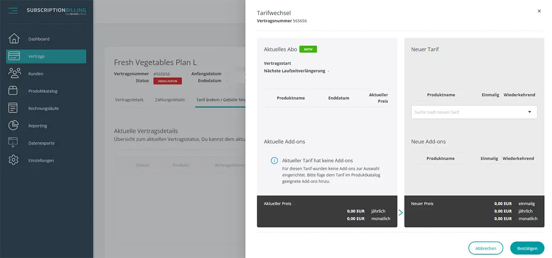Open the Zahlungsdetails tab
Viewport: 552px width, 258px height.
pyautogui.click(x=170, y=100)
